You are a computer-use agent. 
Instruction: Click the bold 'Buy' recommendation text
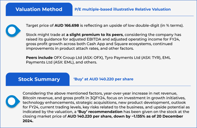(x=100, y=112)
